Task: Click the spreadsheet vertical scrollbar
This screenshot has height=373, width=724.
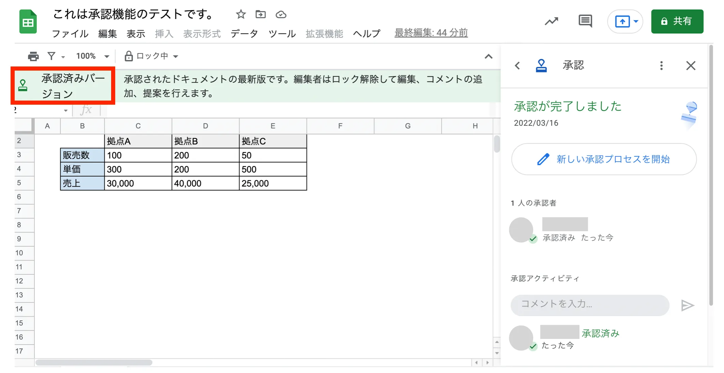Action: (497, 144)
